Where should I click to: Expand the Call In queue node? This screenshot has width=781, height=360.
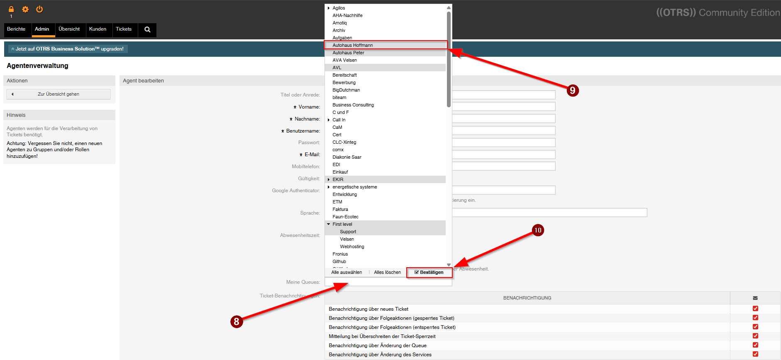[x=329, y=120]
